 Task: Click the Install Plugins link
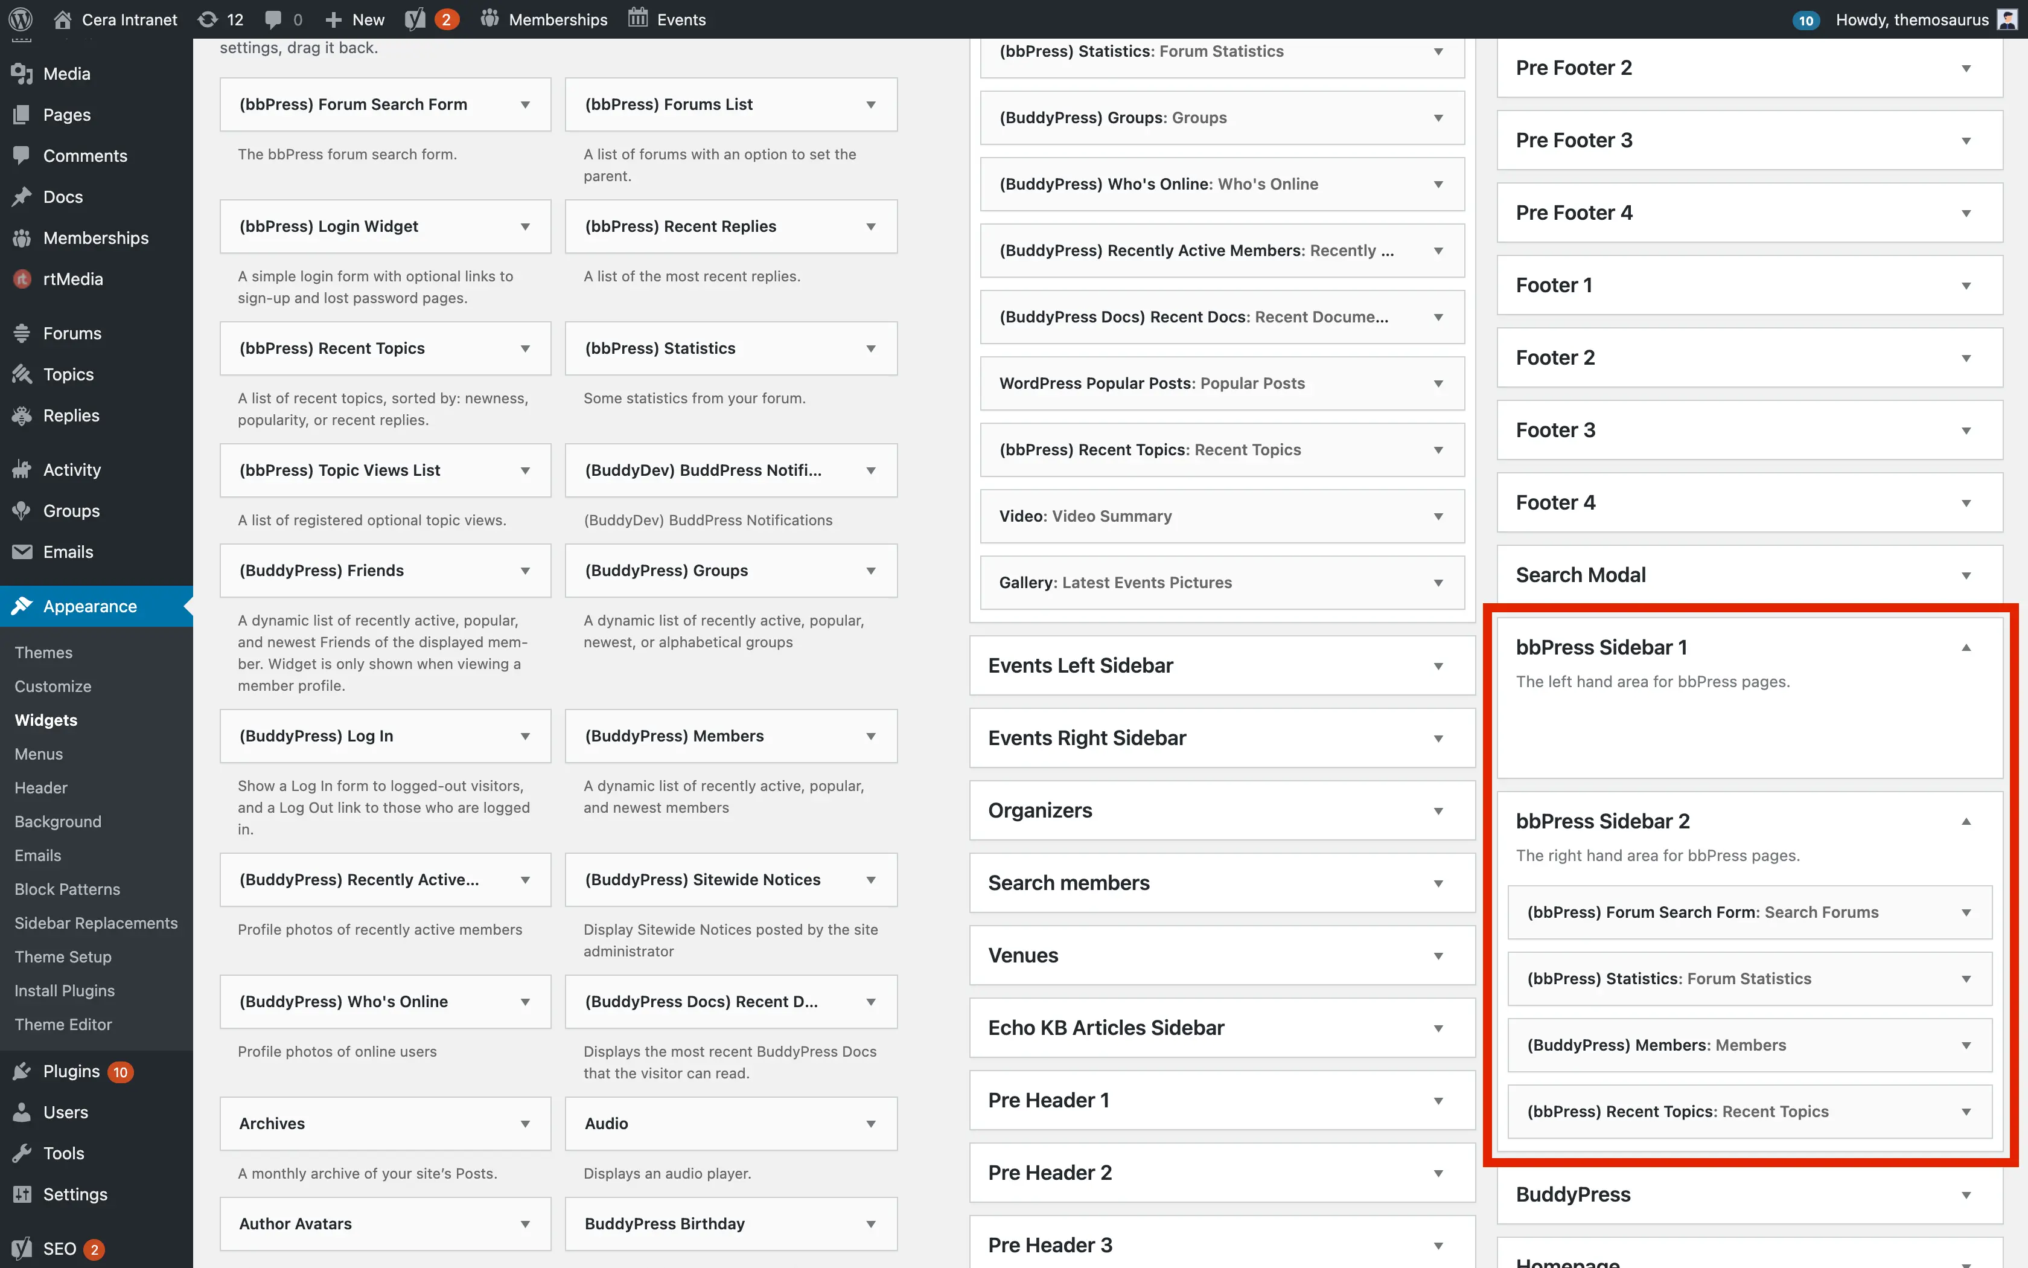(65, 990)
